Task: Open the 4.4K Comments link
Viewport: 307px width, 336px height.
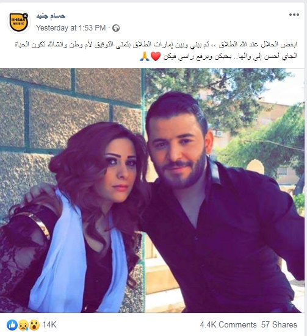Action: pyautogui.click(x=228, y=325)
